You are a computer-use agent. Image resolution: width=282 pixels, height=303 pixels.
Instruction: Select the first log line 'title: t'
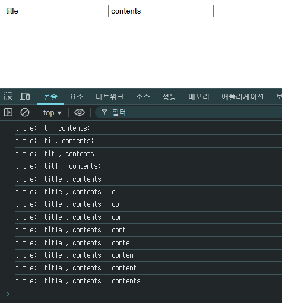tap(148, 128)
